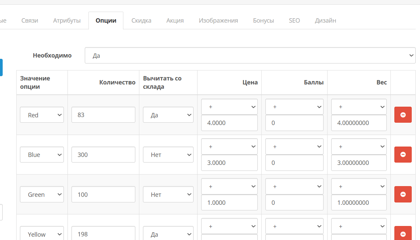Switch to the Дизайн tab
Screen dimensions: 420x240
(x=325, y=21)
